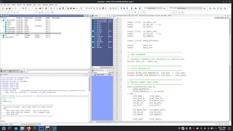
Task: Click the VSIM prompt in Transcript
Action: coord(3,121)
